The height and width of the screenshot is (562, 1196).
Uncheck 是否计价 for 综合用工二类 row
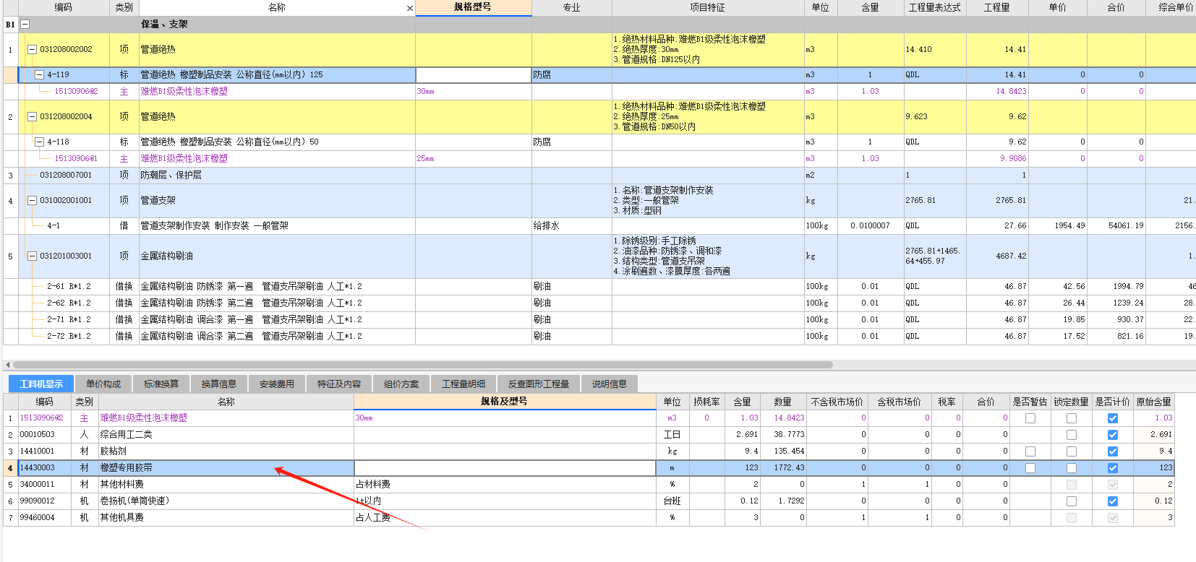pos(1113,435)
